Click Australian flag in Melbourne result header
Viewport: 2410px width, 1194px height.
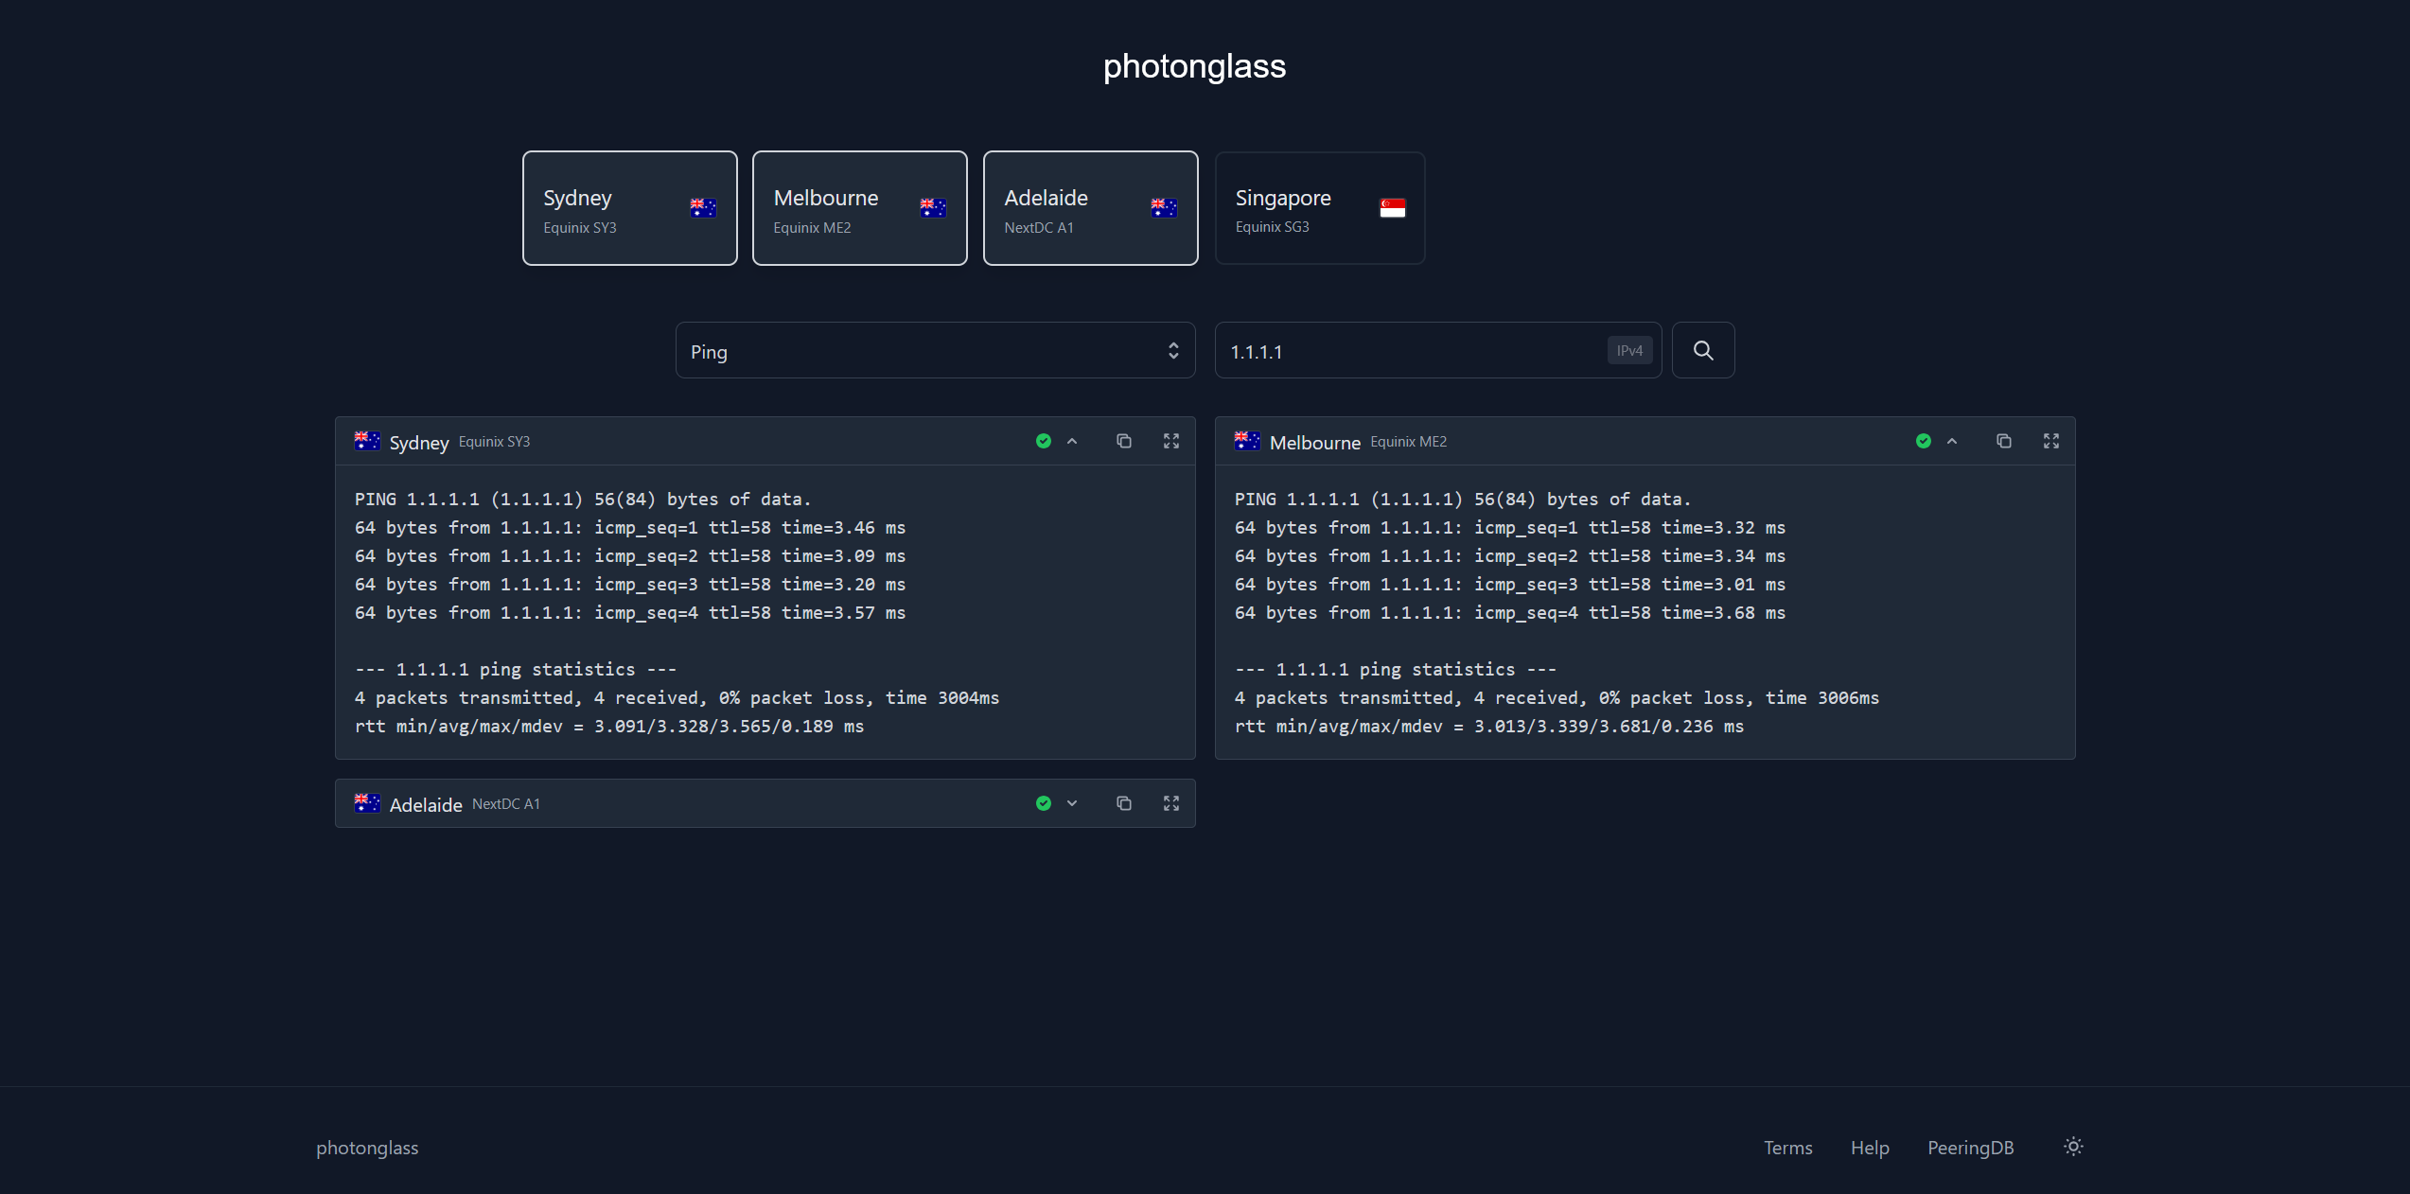click(1247, 441)
